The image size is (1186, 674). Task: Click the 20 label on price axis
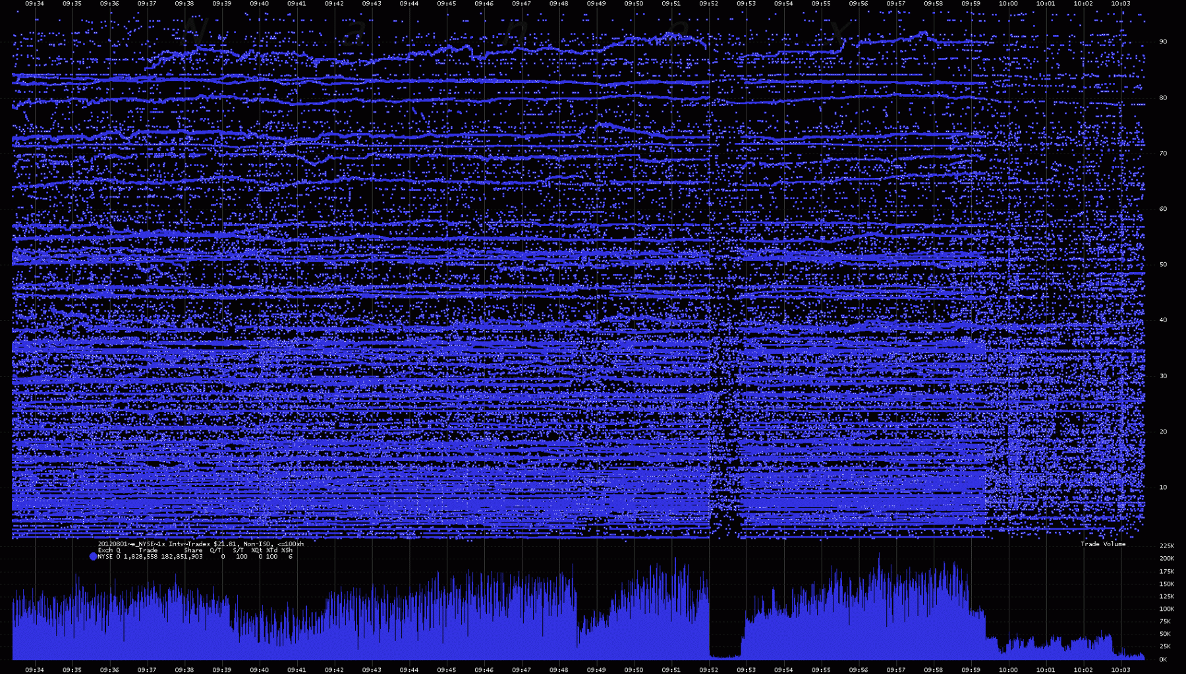[1163, 432]
